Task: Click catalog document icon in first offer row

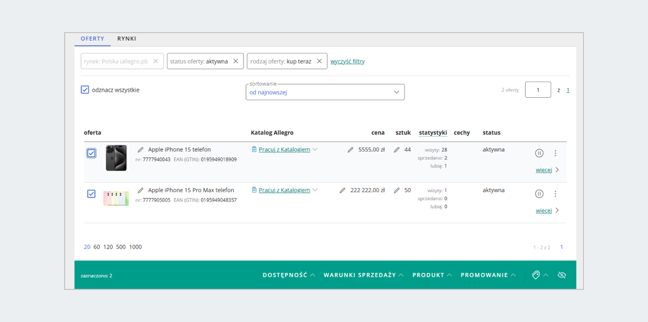Action: (x=254, y=149)
